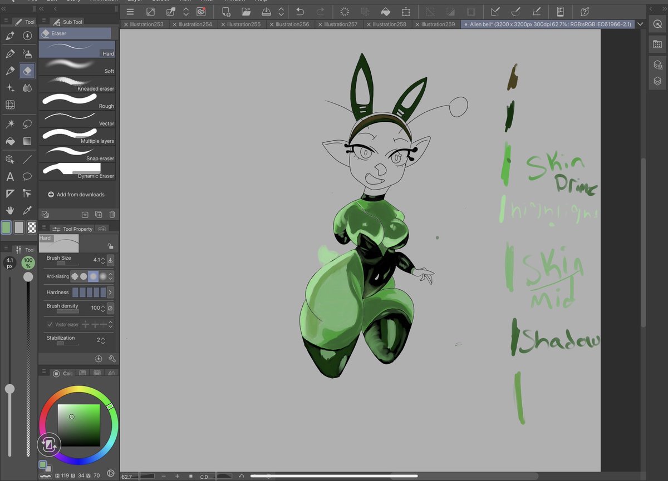Open the main hamburger menu
This screenshot has width=668, height=481.
(x=130, y=12)
